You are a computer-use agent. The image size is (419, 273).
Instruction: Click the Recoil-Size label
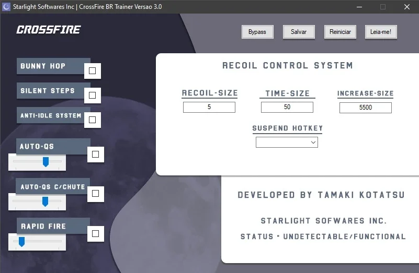(210, 93)
